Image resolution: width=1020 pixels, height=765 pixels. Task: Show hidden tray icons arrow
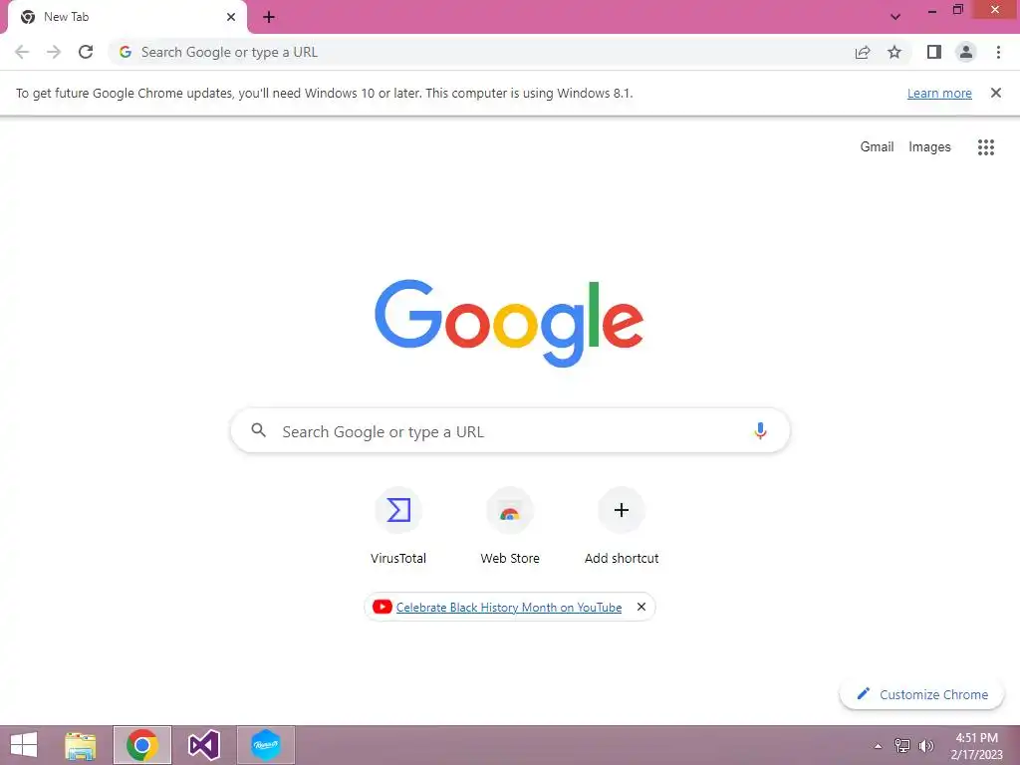click(878, 746)
